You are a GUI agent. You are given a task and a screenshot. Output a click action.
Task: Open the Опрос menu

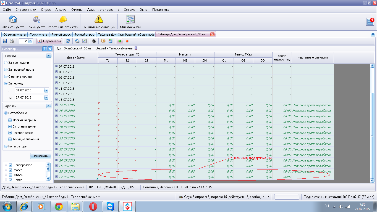point(46,10)
